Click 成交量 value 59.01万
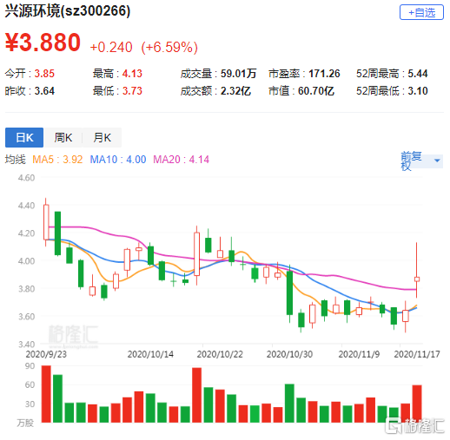Screen dimensions: 450x440 coord(239,74)
